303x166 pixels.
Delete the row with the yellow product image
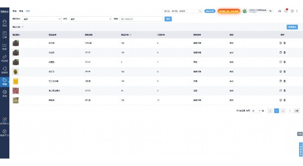click(285, 81)
